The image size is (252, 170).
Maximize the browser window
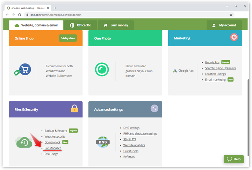pos(236,6)
